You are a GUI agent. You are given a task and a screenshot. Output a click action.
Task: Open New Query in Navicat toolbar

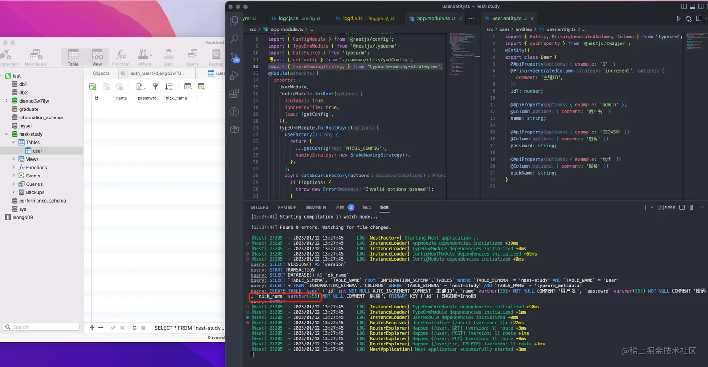tap(36, 58)
